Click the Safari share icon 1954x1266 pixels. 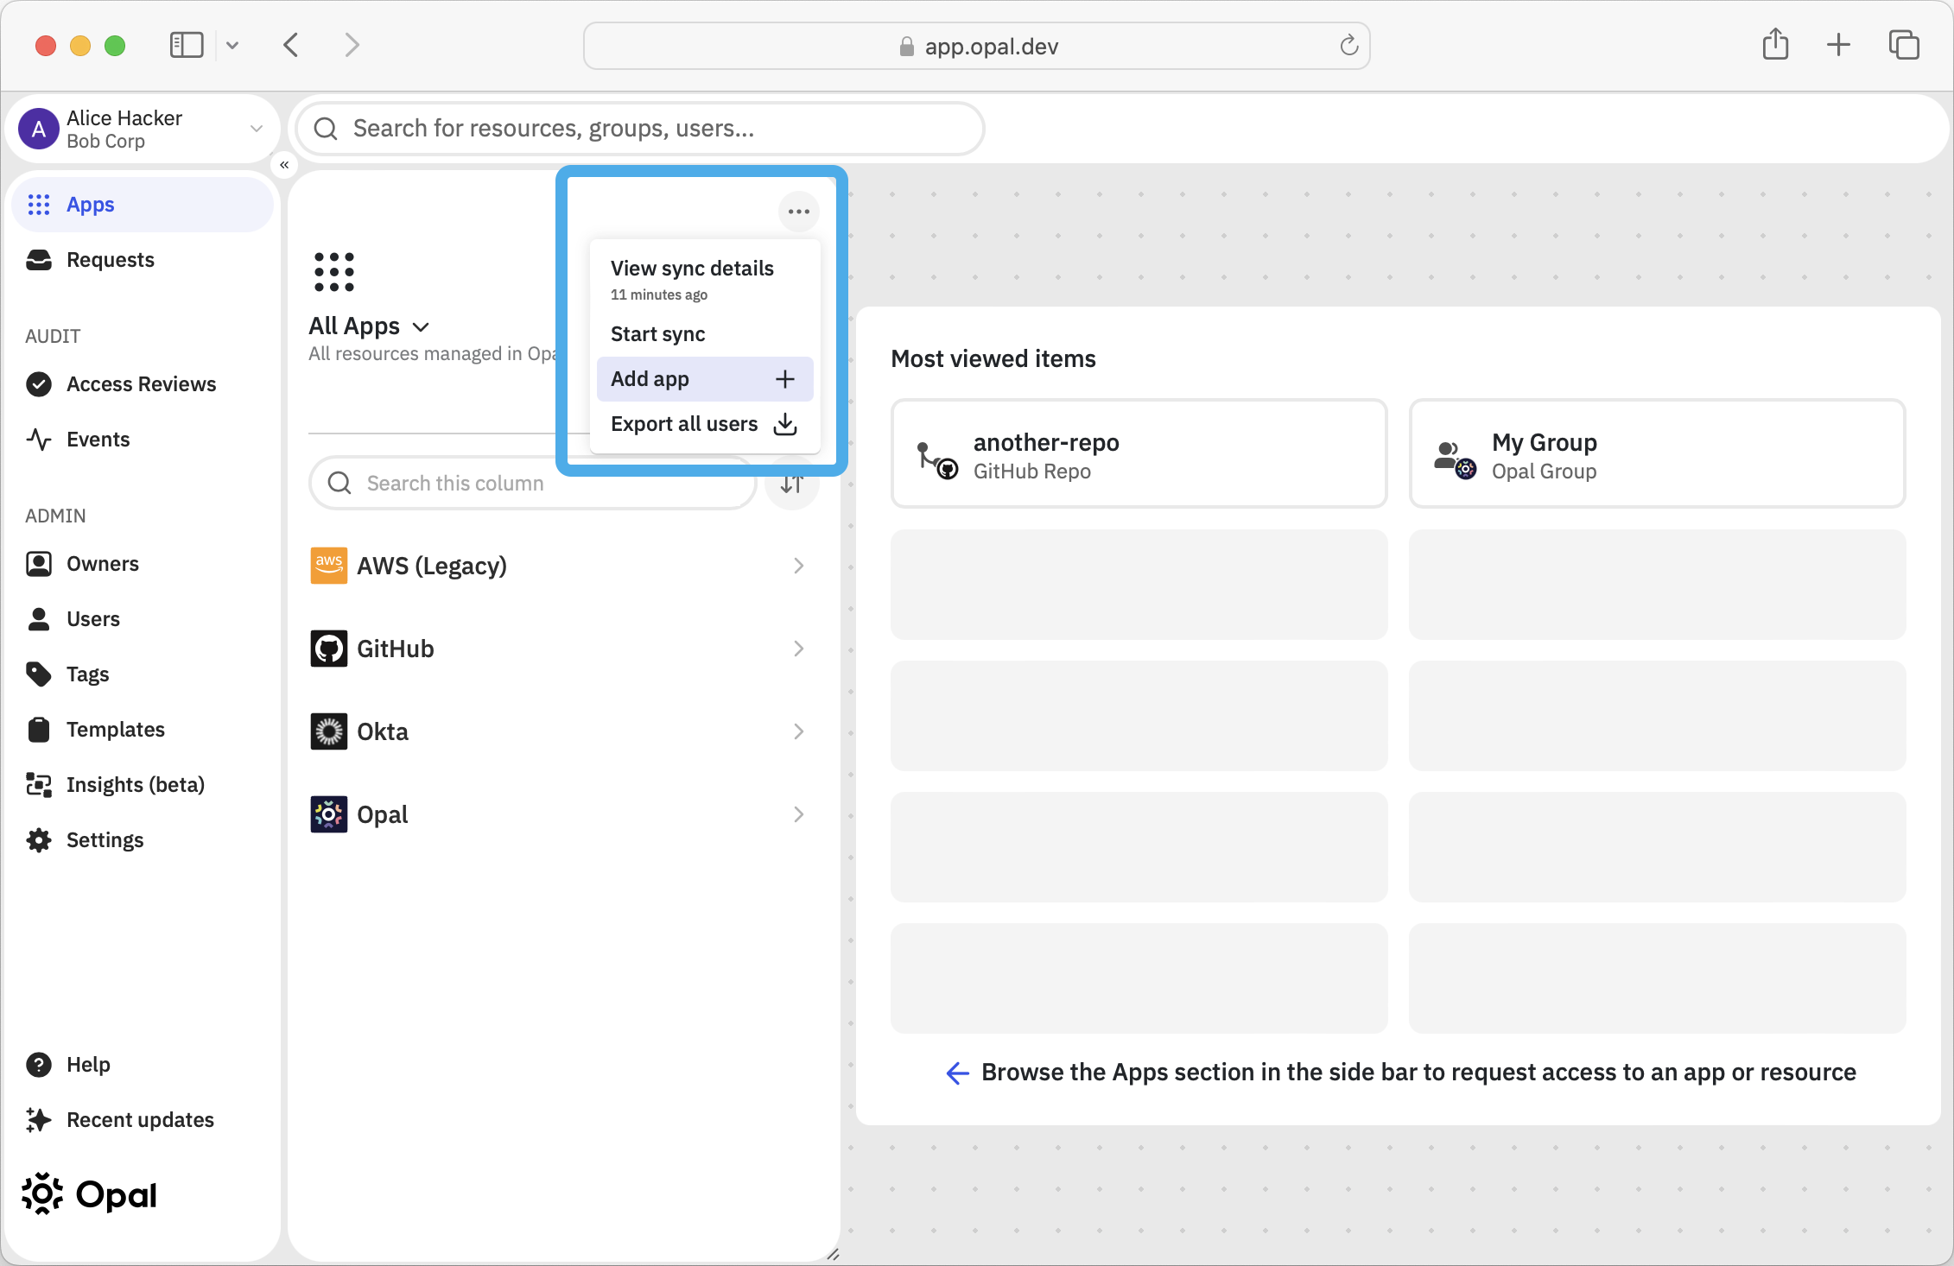point(1776,44)
